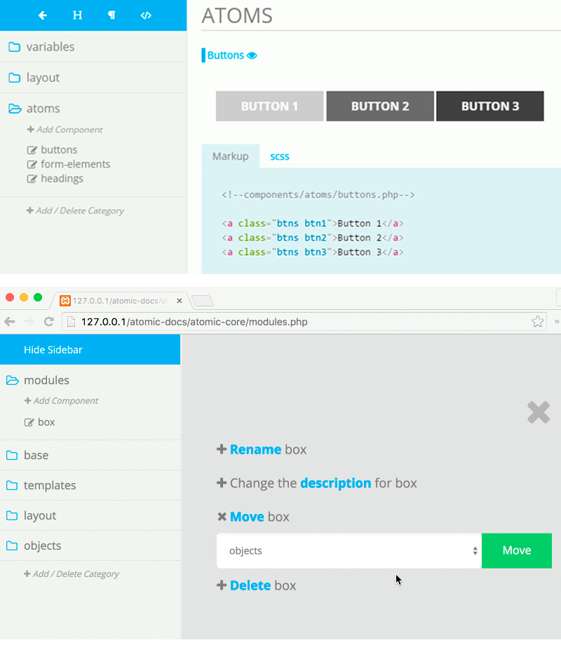Open the objects category dropdown selector
This screenshot has height=645, width=561.
[349, 551]
